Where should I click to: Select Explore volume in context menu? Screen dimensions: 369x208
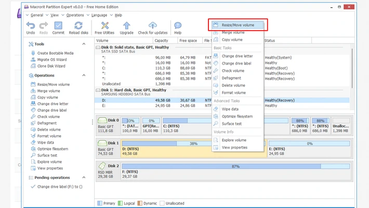tap(238, 140)
